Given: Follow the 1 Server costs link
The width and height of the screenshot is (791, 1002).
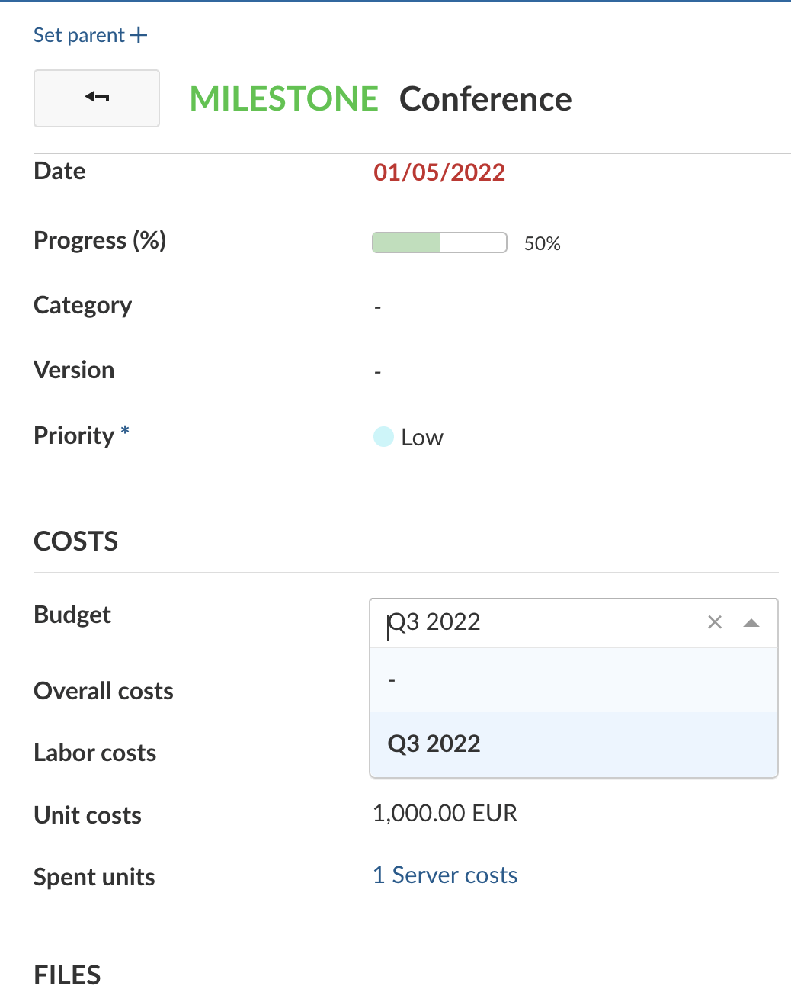Looking at the screenshot, I should [x=445, y=875].
